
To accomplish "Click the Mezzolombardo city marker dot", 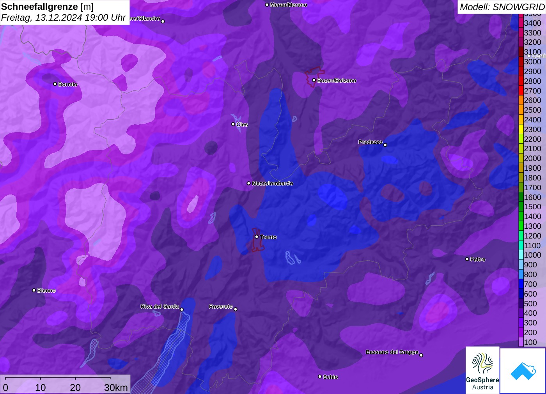I will pos(249,183).
